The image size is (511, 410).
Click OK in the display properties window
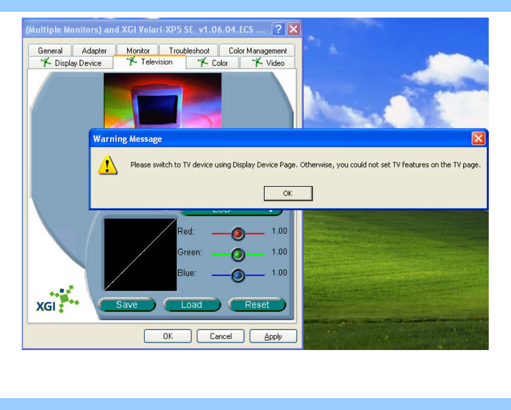pyautogui.click(x=168, y=336)
